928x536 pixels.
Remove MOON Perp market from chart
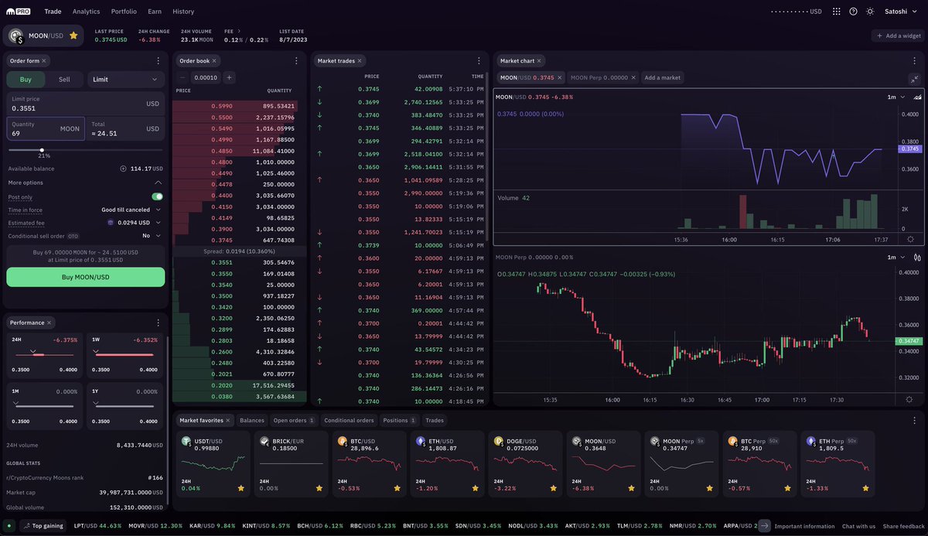pyautogui.click(x=633, y=77)
